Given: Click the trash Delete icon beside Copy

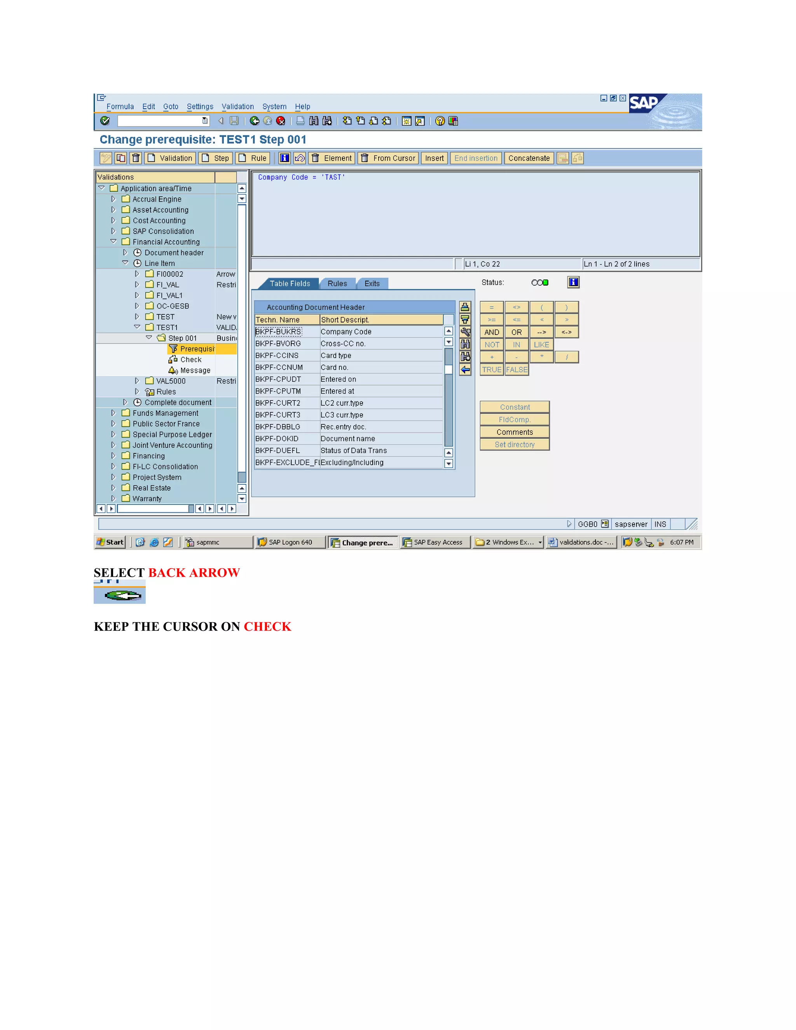Looking at the screenshot, I should (x=136, y=158).
